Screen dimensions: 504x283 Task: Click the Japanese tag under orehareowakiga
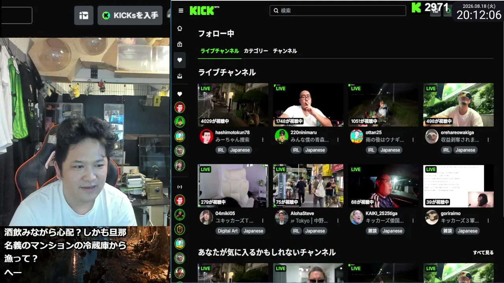point(465,150)
